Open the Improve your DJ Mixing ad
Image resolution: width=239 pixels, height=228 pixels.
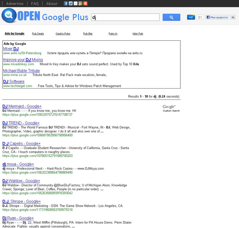click(23, 59)
